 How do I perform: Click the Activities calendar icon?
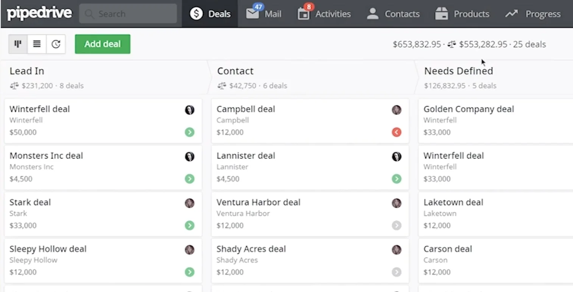click(x=303, y=14)
